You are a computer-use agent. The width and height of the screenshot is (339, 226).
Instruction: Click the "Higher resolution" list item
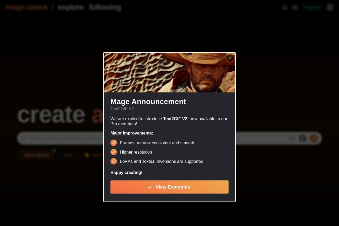click(x=136, y=152)
